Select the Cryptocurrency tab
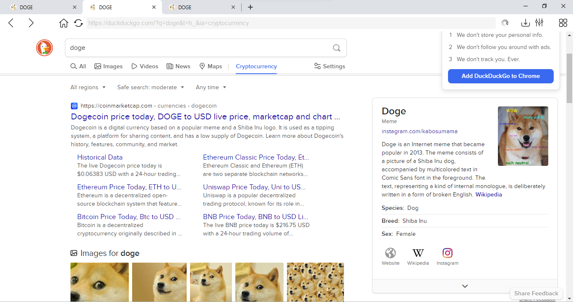The width and height of the screenshot is (573, 302). pyautogui.click(x=256, y=66)
